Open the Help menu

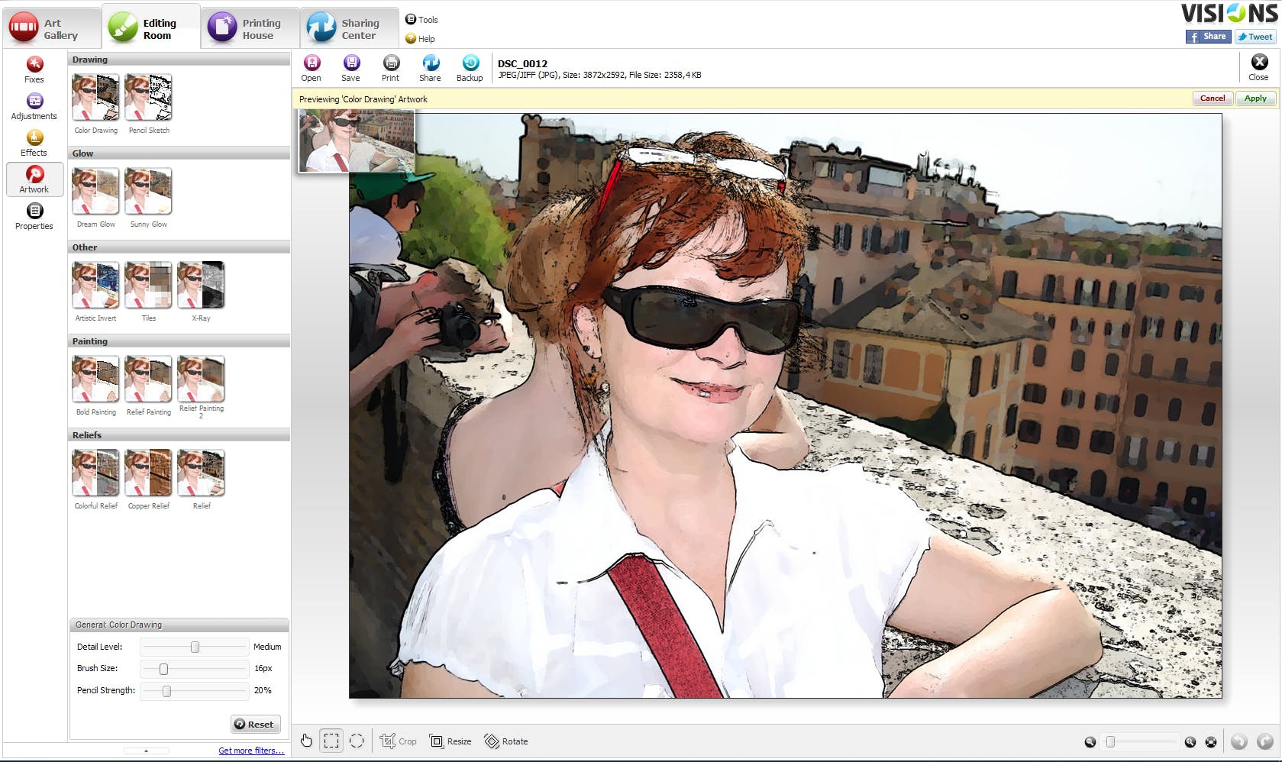(420, 39)
